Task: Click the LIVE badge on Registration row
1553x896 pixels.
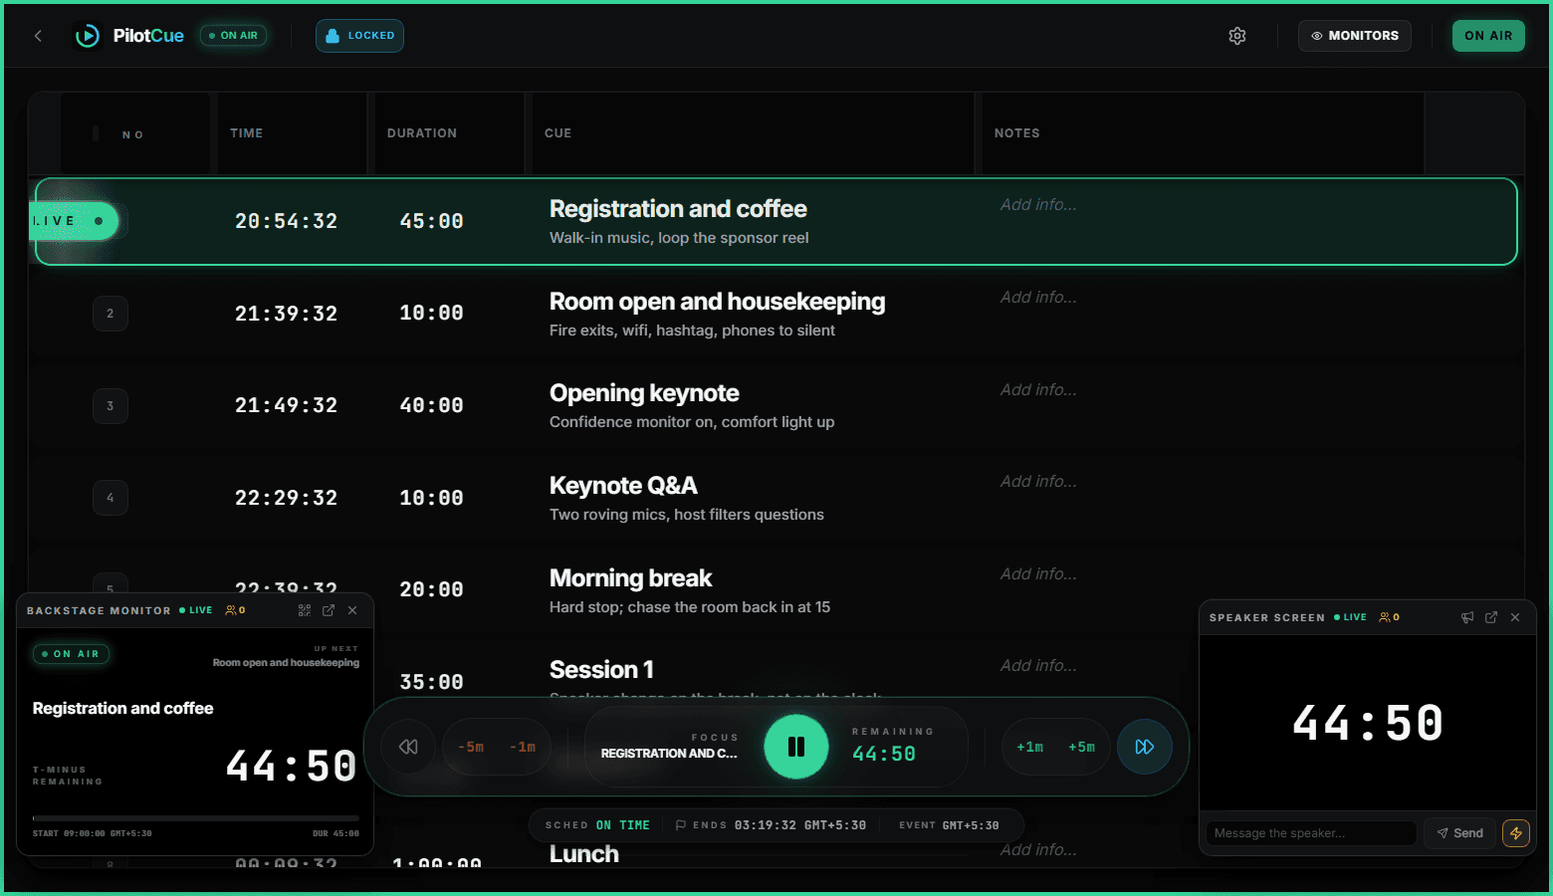Action: pos(74,221)
